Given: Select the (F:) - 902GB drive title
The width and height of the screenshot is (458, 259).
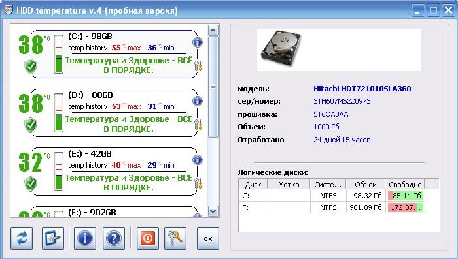Looking at the screenshot, I should click(x=92, y=213).
